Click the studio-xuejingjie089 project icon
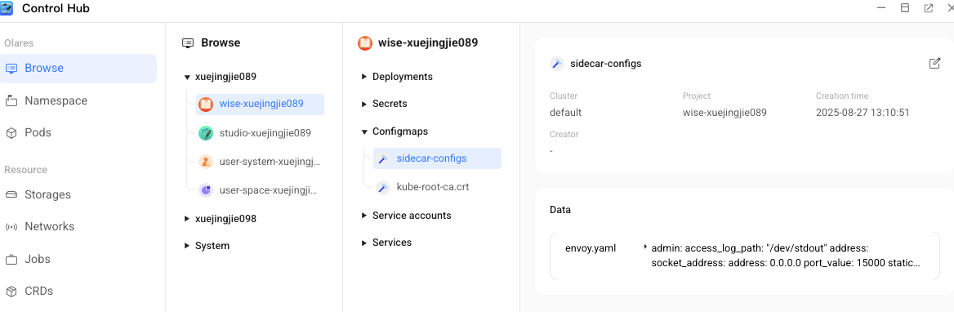 tap(206, 132)
